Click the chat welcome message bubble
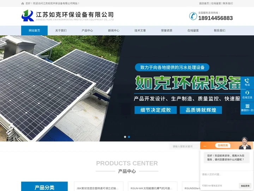 [x=226, y=157]
